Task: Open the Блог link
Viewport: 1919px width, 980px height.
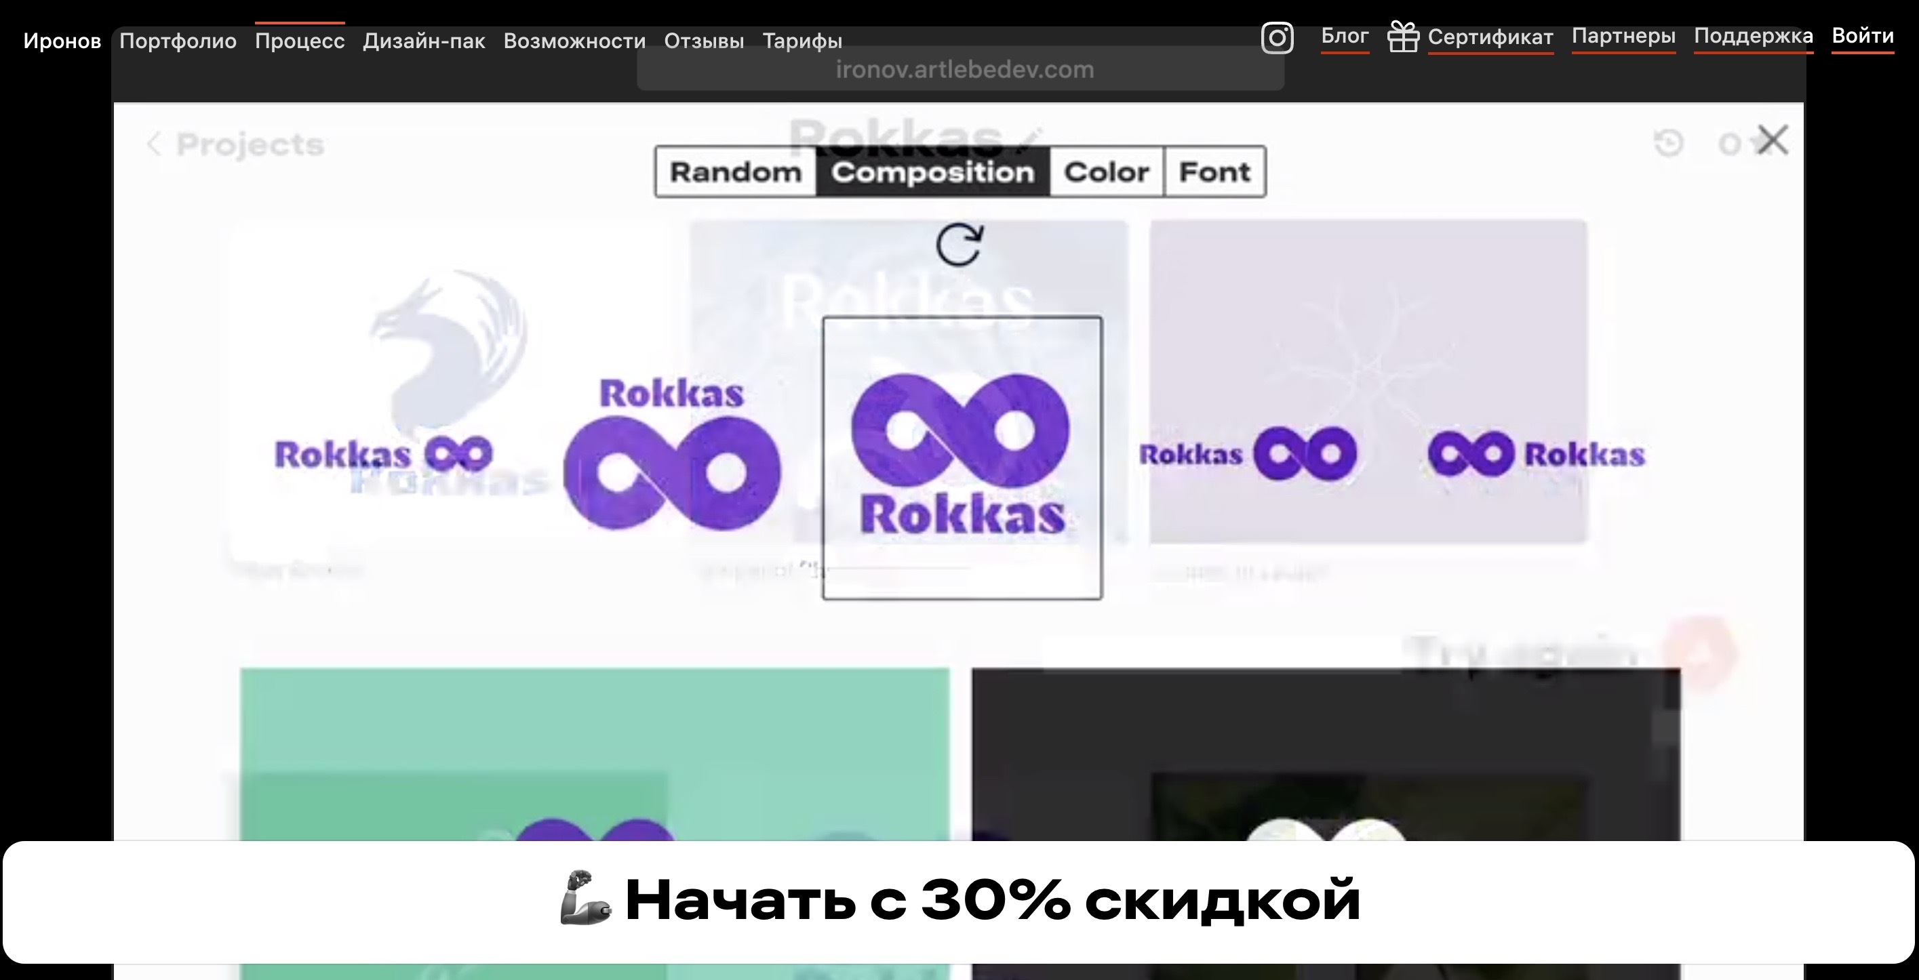Action: (1345, 36)
